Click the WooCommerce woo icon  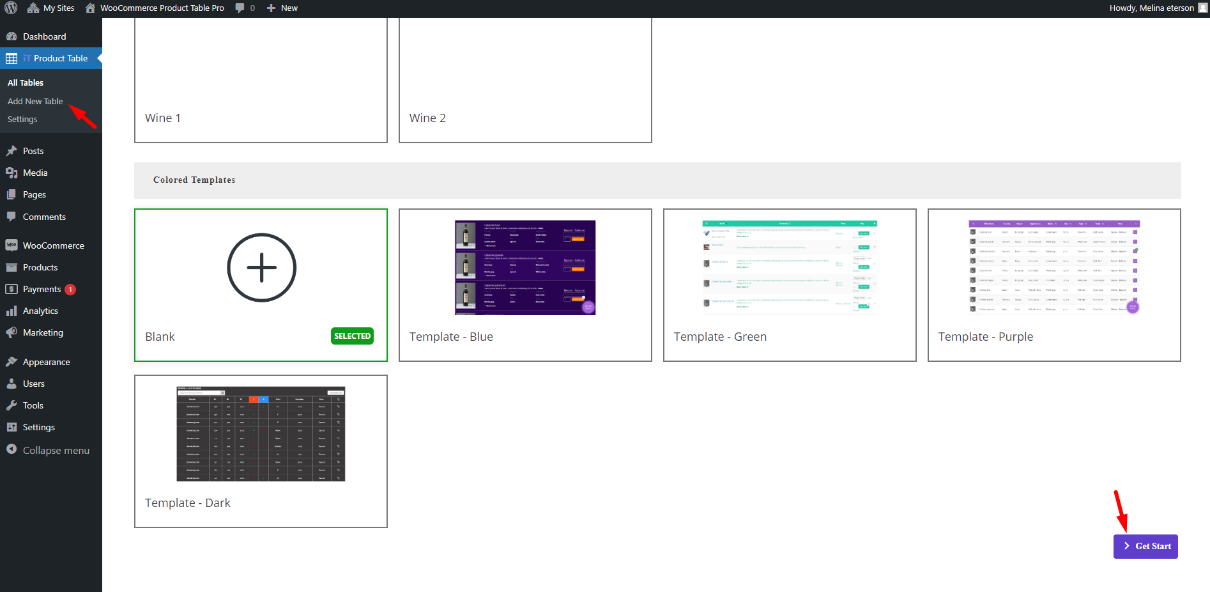point(11,245)
